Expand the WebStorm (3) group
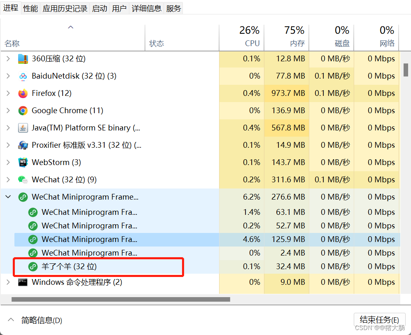This screenshot has height=335, width=411. [x=8, y=163]
